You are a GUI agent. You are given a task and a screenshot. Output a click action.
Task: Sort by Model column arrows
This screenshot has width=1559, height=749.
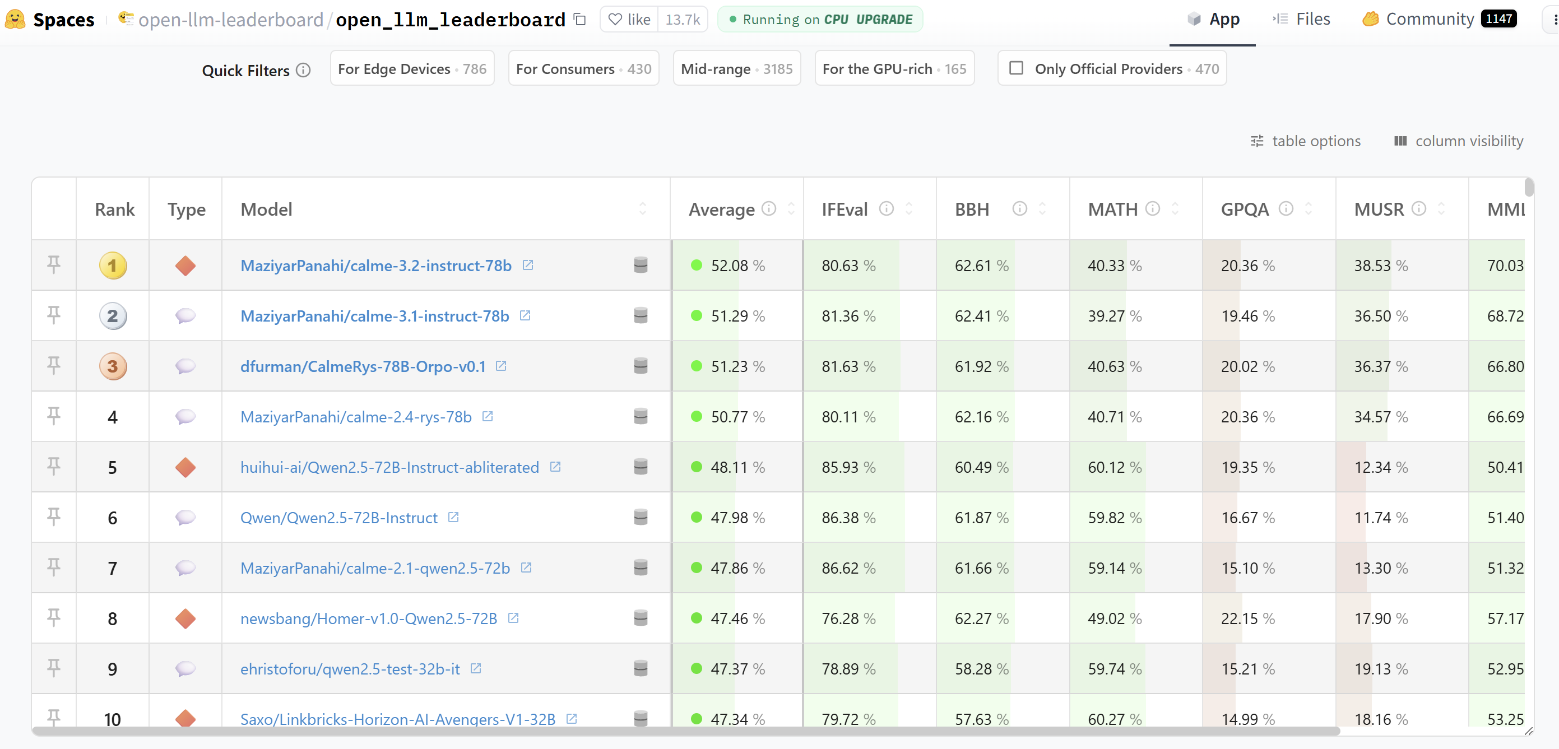(642, 209)
